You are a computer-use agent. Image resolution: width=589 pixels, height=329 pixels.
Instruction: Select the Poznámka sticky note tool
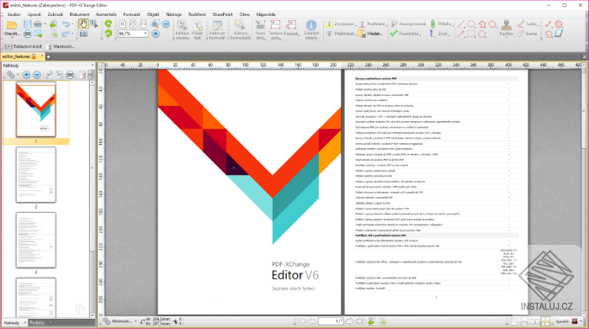406,34
